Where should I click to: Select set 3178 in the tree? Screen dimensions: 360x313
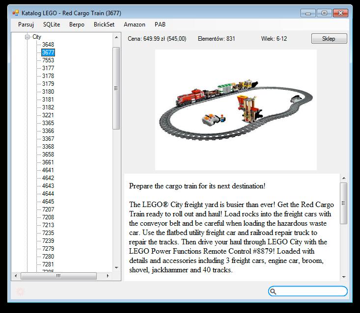coord(48,76)
